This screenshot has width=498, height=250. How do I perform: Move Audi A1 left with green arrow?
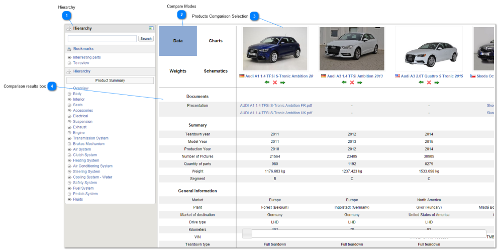coord(267,82)
